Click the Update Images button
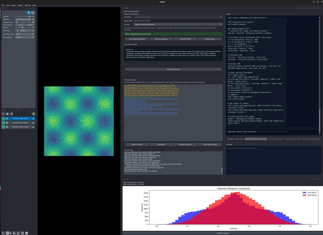The width and height of the screenshot is (323, 235). pos(223,233)
